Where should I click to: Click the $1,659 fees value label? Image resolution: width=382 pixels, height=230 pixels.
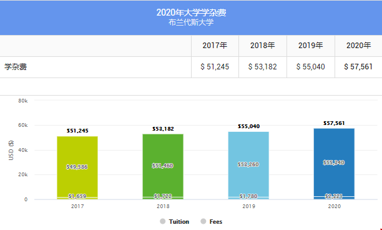tap(77, 196)
